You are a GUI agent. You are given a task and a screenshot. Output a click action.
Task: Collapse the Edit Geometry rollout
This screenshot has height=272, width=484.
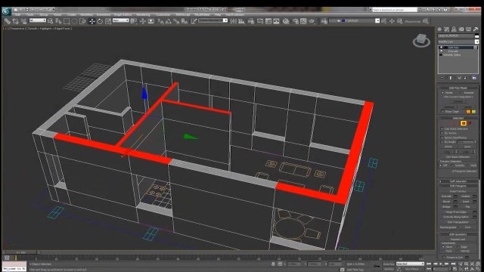458,234
